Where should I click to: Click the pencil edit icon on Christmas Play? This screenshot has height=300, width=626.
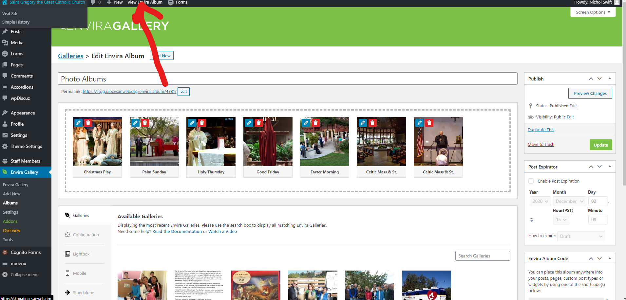point(79,123)
